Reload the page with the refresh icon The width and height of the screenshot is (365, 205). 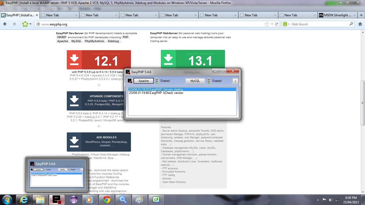(x=277, y=24)
